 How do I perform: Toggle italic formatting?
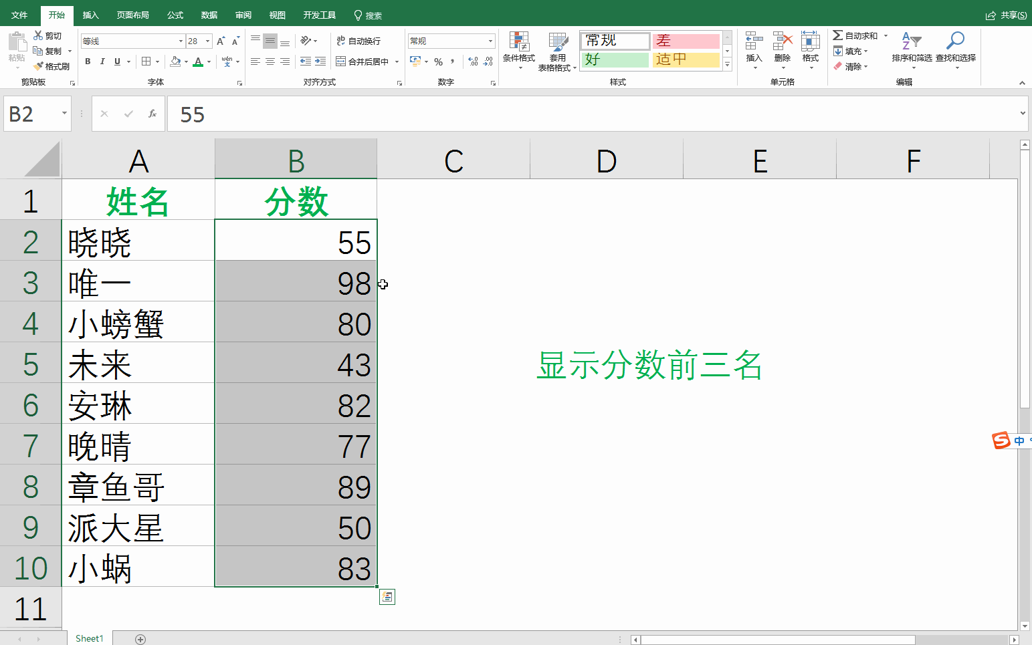point(102,61)
